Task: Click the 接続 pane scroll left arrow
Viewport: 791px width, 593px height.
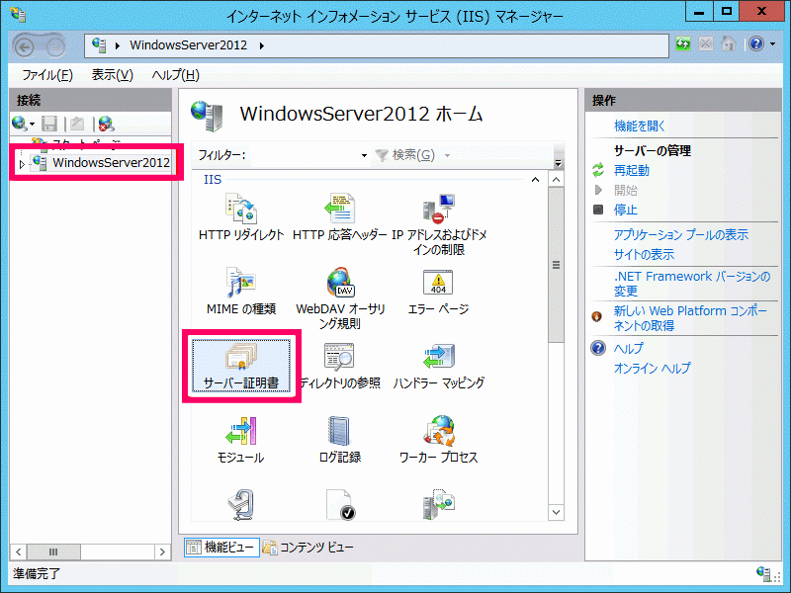Action: pos(19,551)
